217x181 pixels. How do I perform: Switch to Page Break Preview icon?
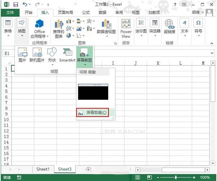tap(149, 177)
